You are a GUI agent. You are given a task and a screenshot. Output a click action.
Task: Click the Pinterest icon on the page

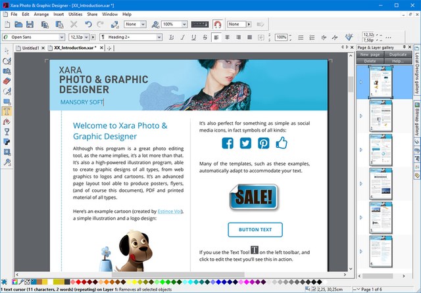(x=263, y=143)
